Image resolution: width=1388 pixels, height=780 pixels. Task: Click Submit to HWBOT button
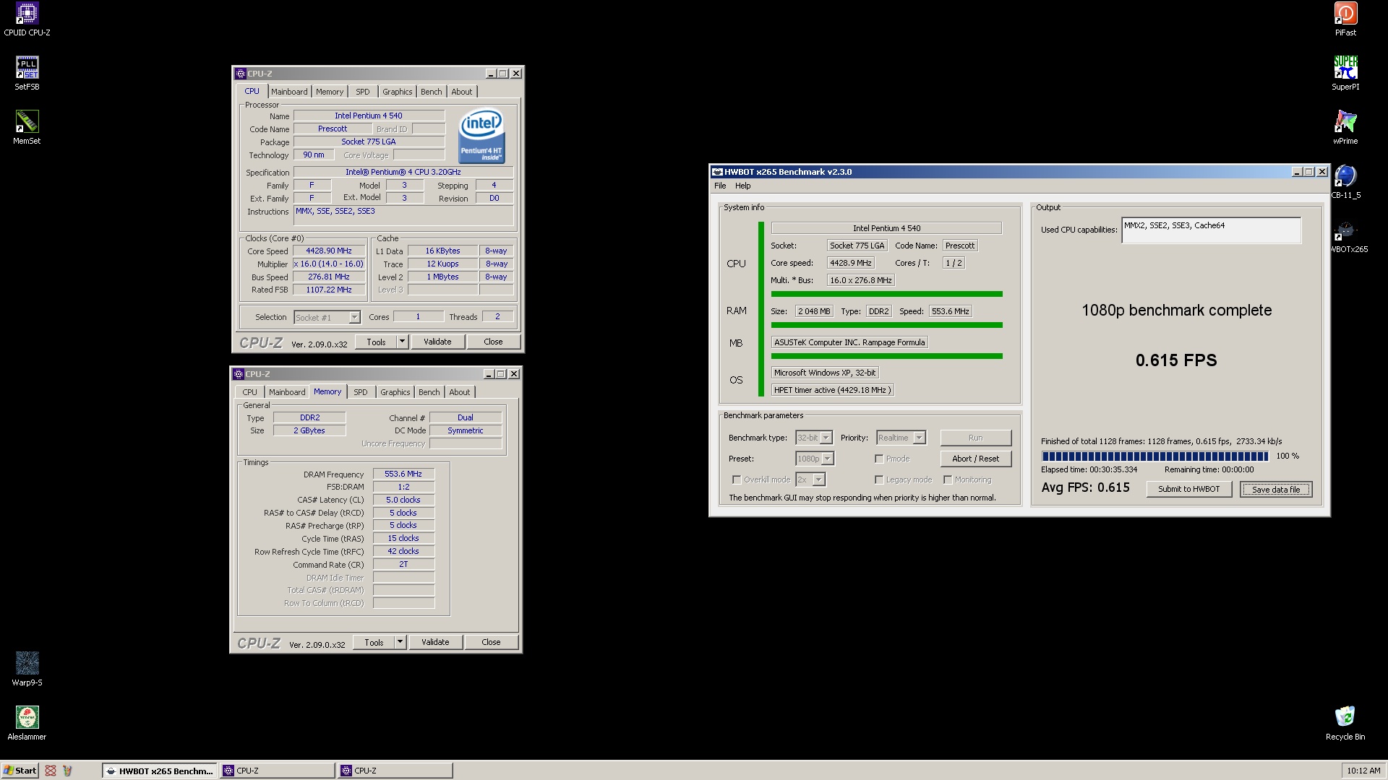[1188, 489]
